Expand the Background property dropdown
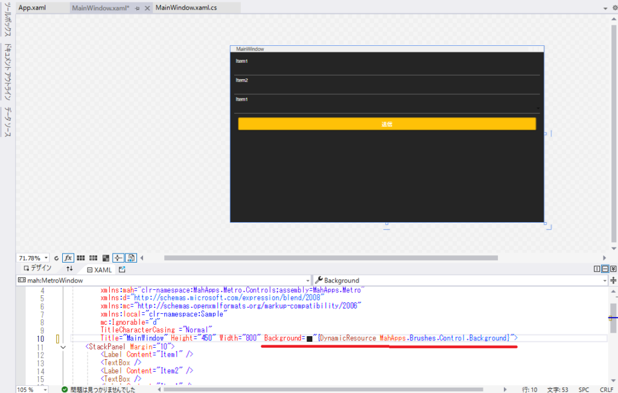 click(605, 281)
